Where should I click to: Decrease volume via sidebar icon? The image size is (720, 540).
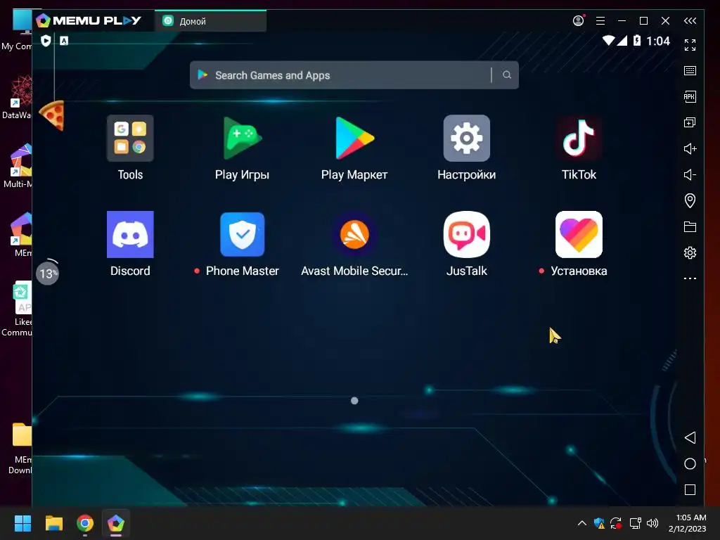click(690, 174)
